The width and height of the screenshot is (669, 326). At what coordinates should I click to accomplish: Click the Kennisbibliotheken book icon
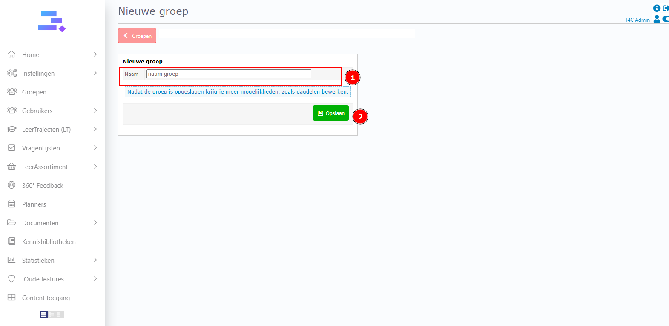coord(11,241)
